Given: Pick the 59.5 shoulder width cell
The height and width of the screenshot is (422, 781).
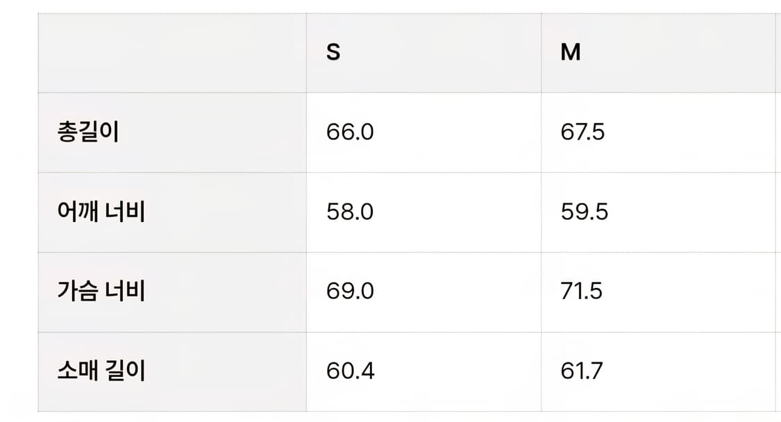Looking at the screenshot, I should click(584, 212).
